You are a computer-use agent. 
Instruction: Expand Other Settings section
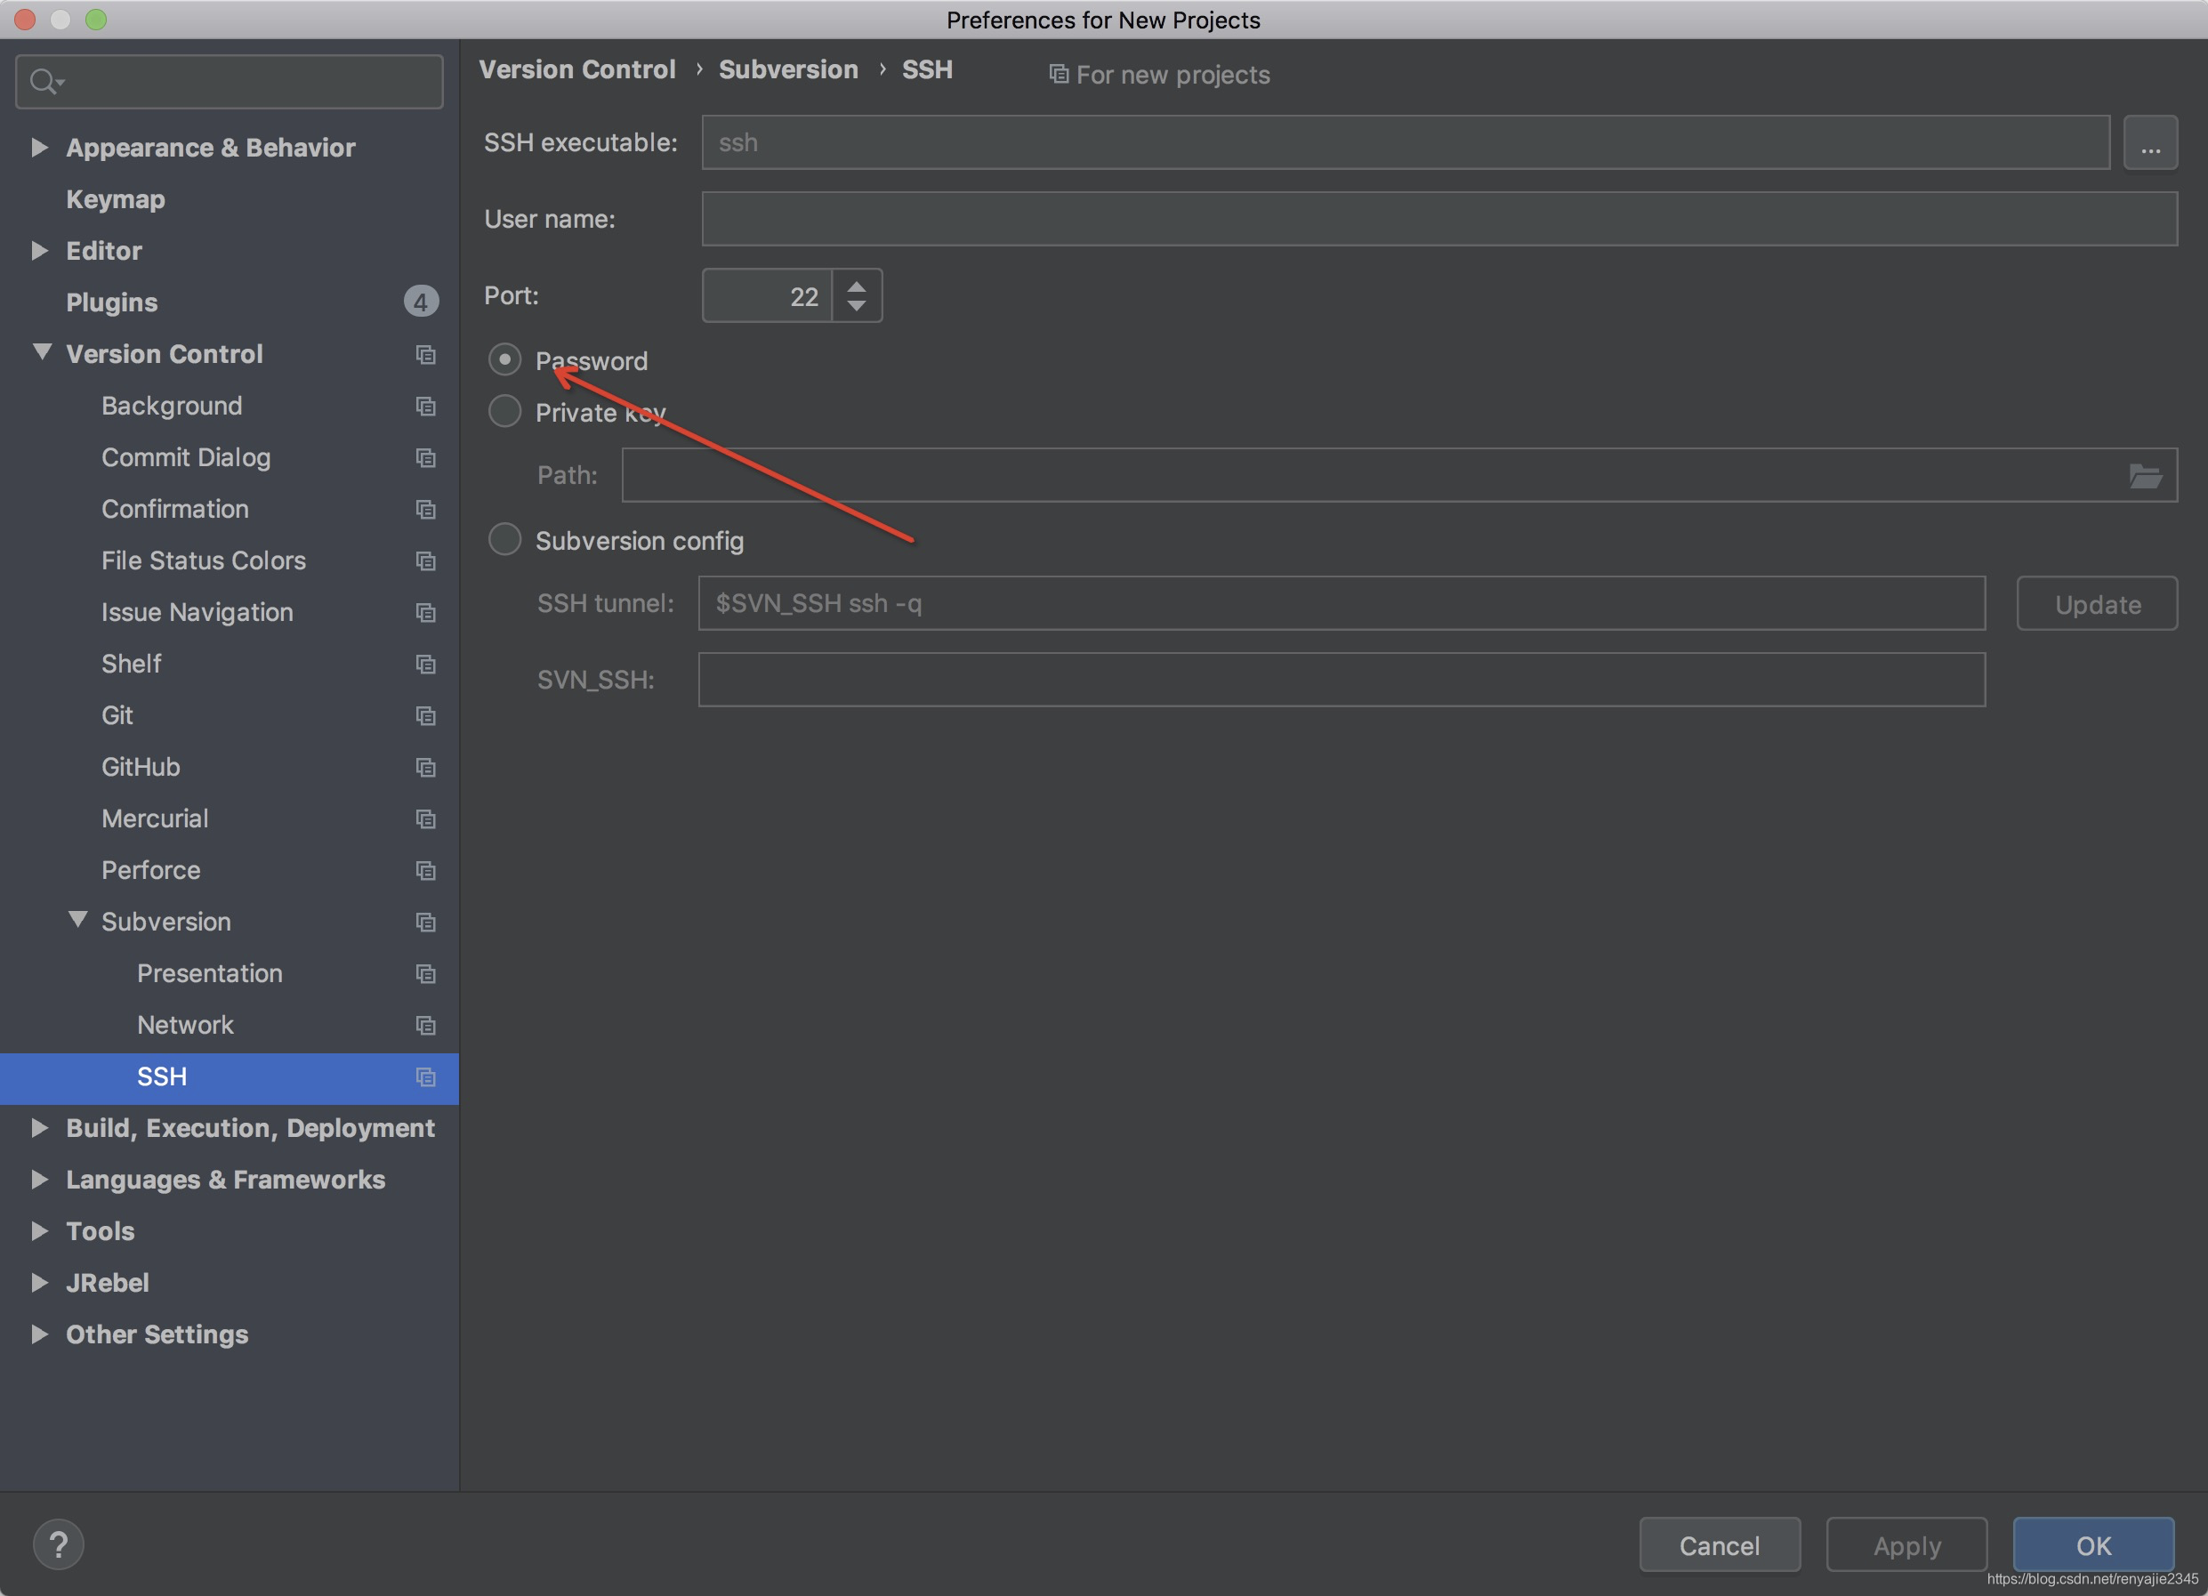click(x=39, y=1334)
